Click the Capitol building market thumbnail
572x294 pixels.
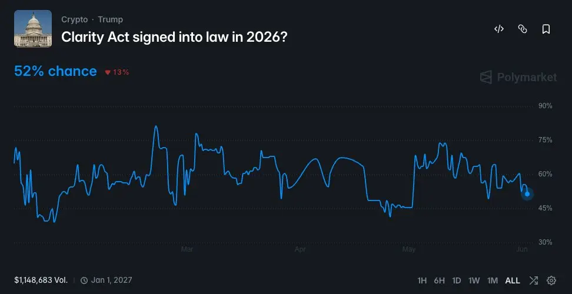click(x=33, y=29)
